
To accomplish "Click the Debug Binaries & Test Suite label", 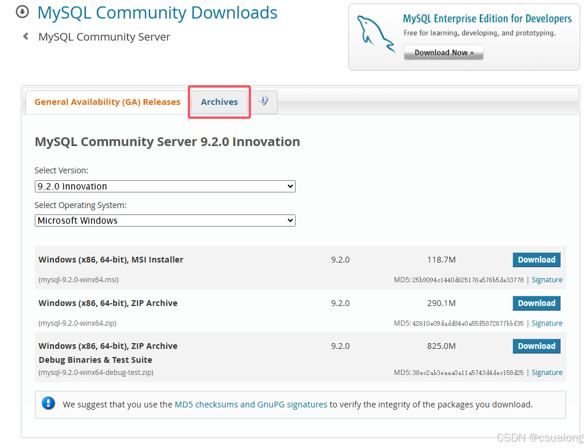I will click(x=95, y=360).
